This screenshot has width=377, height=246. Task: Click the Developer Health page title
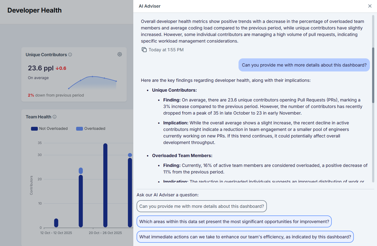34,10
